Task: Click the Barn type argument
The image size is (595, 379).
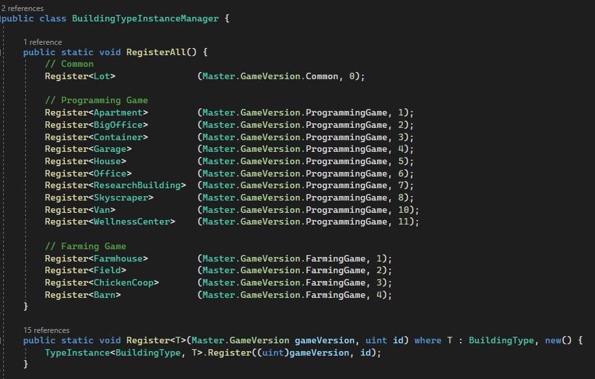Action: click(x=104, y=295)
